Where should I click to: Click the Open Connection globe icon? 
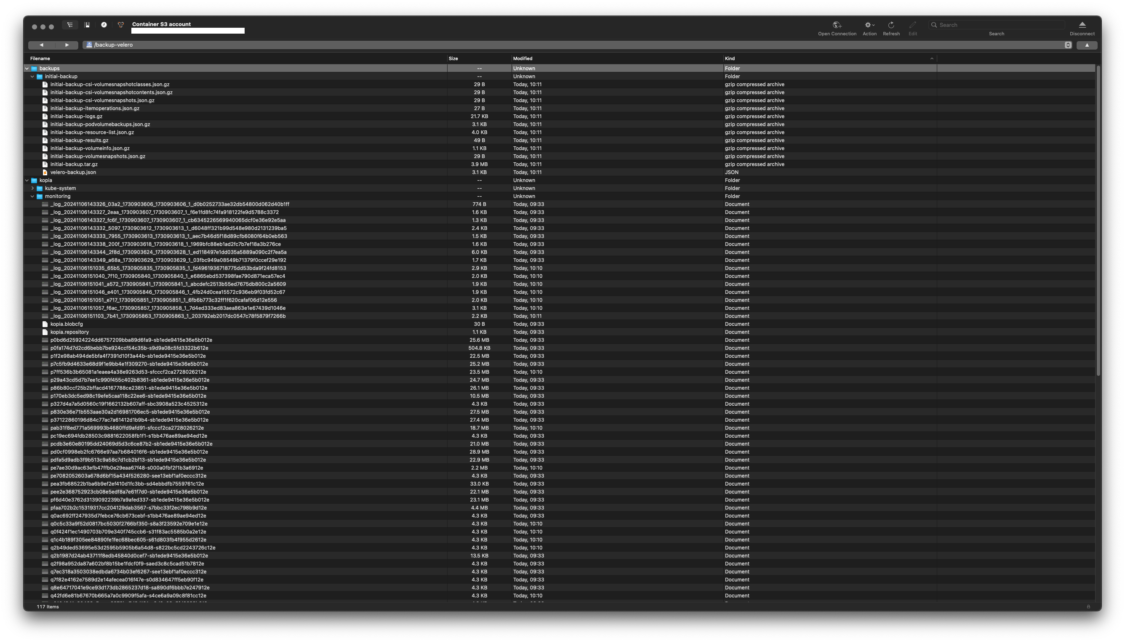pos(837,25)
